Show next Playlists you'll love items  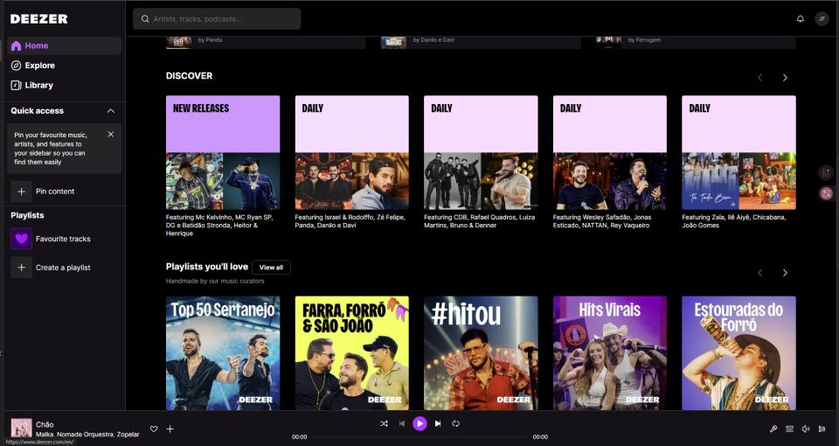tap(785, 273)
